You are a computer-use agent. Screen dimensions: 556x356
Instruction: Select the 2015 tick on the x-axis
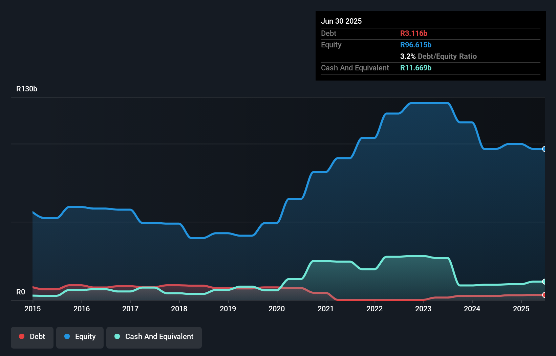coord(33,309)
